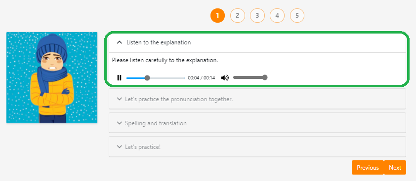Screen dimensions: 416x181
Task: Click the 'Listen to the explanation' header text
Action: pos(159,42)
